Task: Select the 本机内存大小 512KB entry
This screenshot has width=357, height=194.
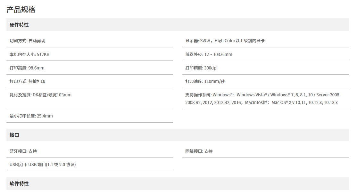Action: click(x=29, y=54)
